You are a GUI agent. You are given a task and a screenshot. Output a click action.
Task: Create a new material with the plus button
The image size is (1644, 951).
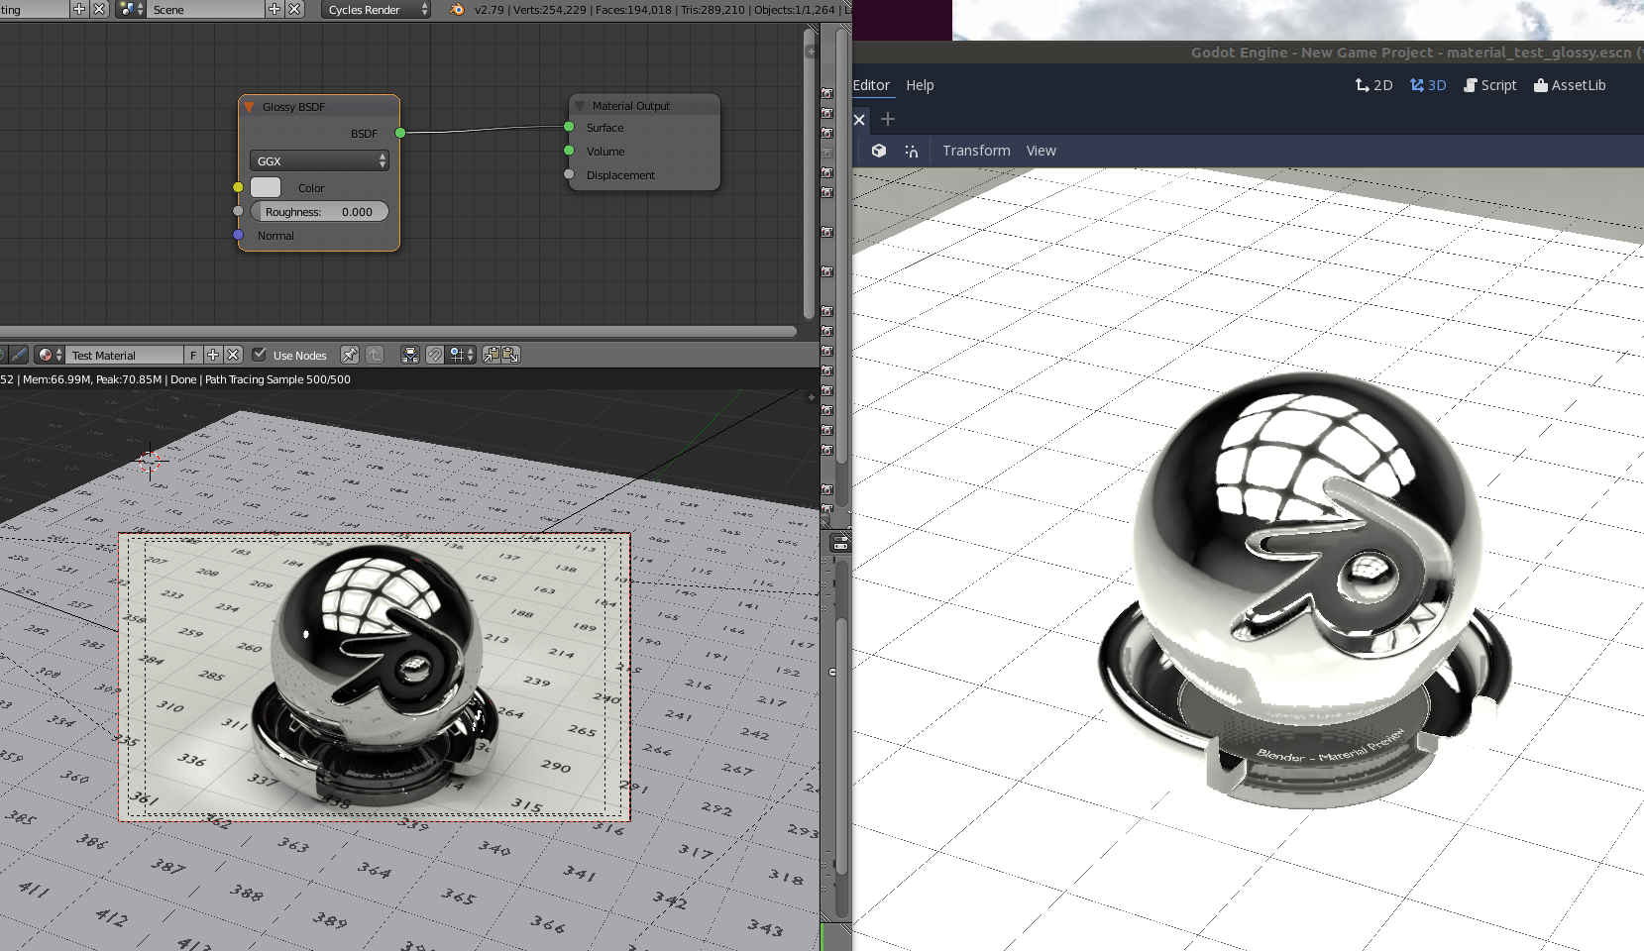click(213, 355)
